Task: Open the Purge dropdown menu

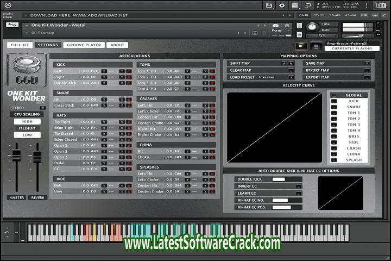Action: click(x=288, y=30)
